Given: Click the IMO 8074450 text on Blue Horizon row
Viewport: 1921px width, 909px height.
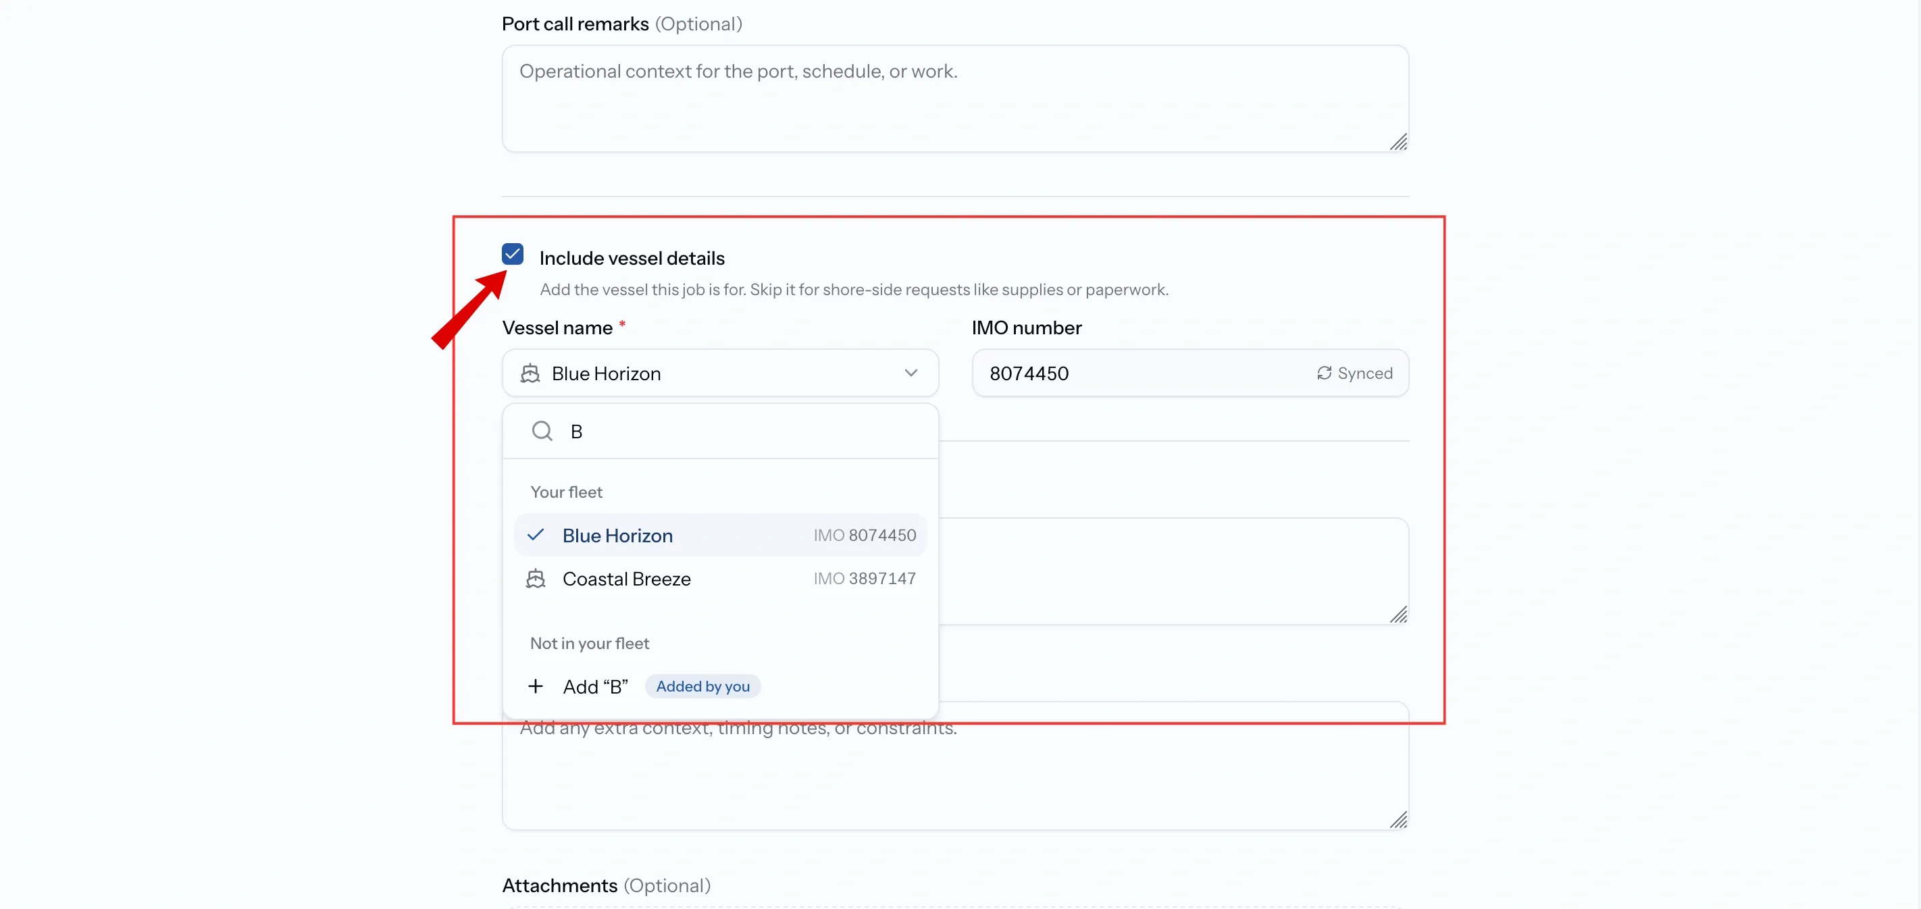Looking at the screenshot, I should (x=865, y=536).
